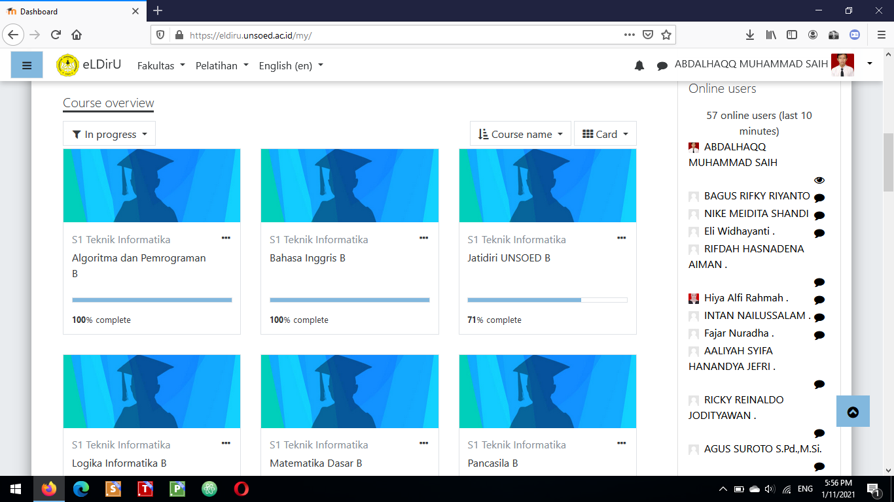Open Firefox downloads panel
This screenshot has height=502, width=894.
tap(750, 35)
